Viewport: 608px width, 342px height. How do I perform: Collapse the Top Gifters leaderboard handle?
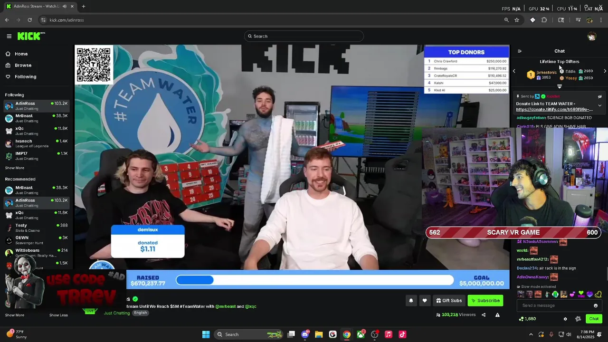pyautogui.click(x=560, y=86)
